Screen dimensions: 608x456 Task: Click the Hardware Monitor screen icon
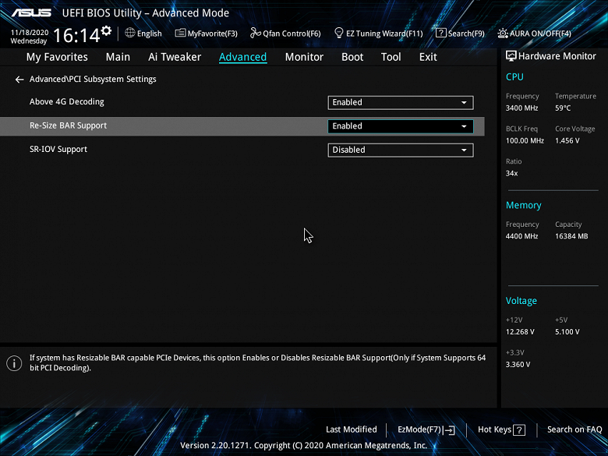[x=511, y=56]
